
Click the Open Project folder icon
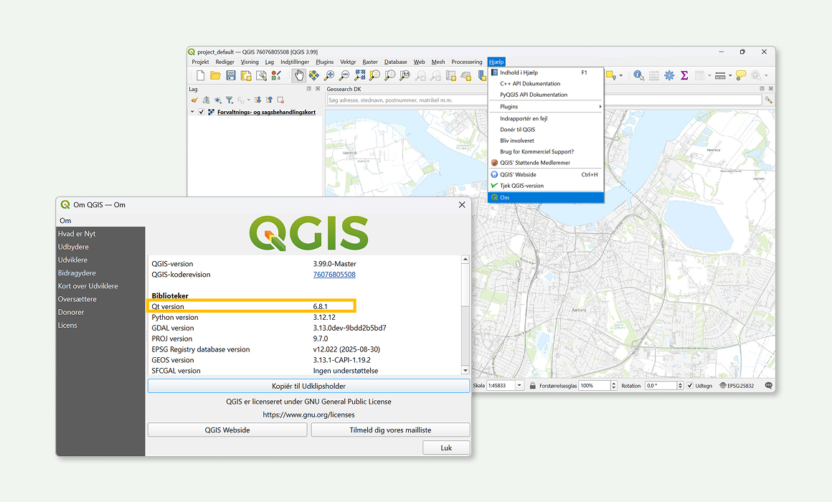(215, 75)
